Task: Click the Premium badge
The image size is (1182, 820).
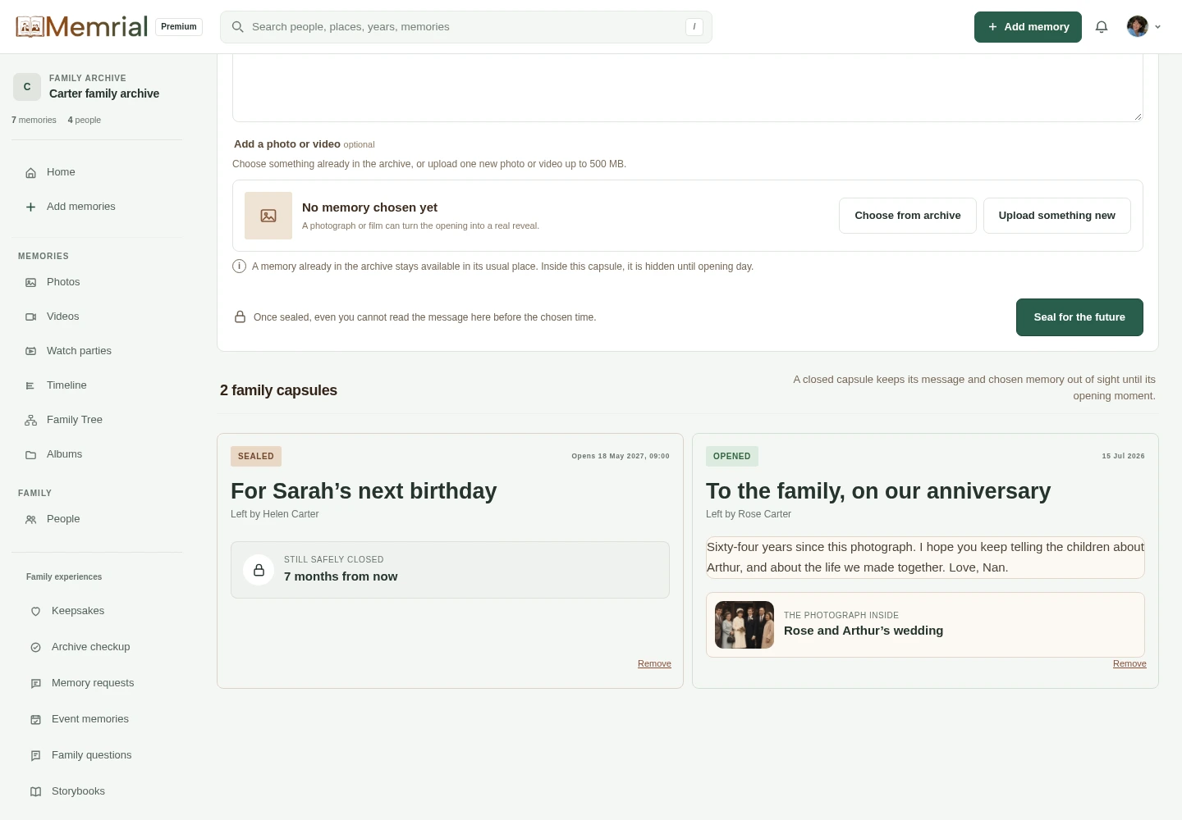Action: [179, 27]
